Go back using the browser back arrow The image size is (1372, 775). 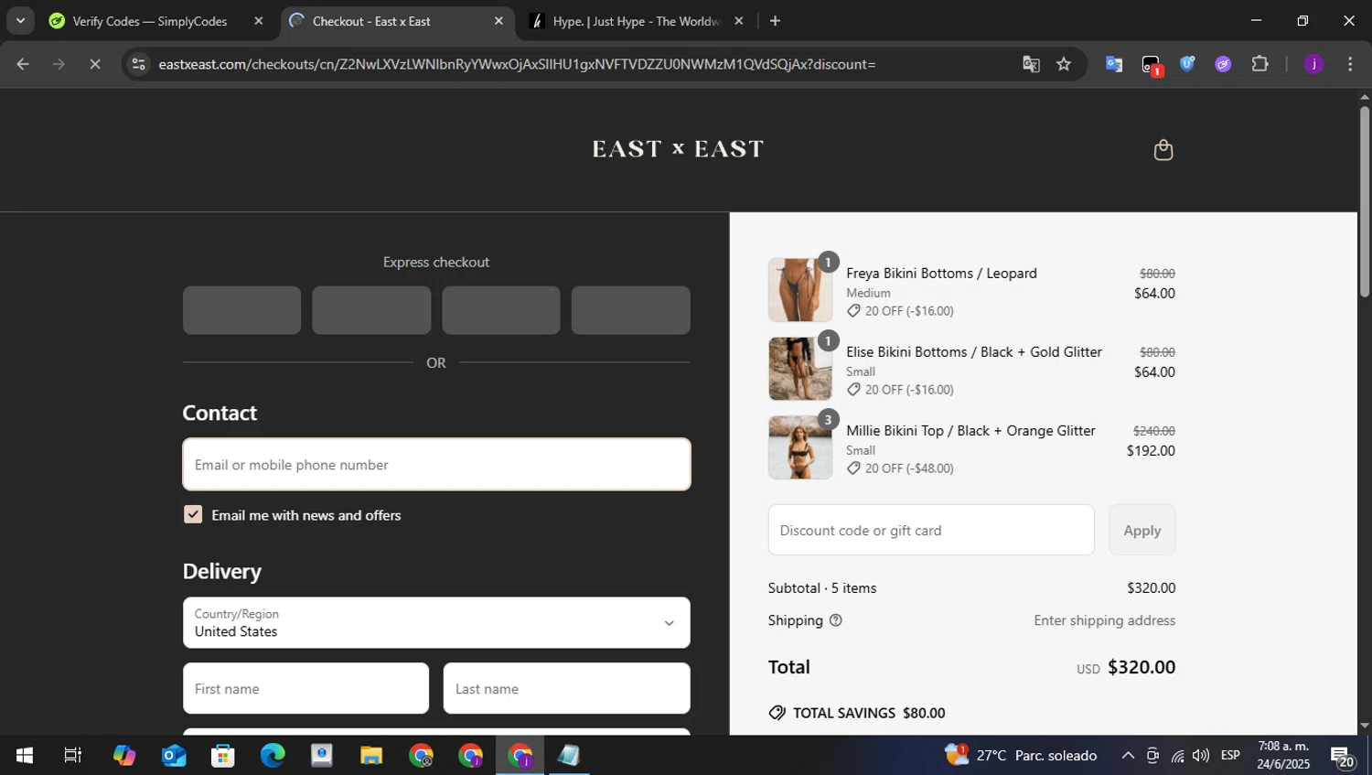point(23,64)
